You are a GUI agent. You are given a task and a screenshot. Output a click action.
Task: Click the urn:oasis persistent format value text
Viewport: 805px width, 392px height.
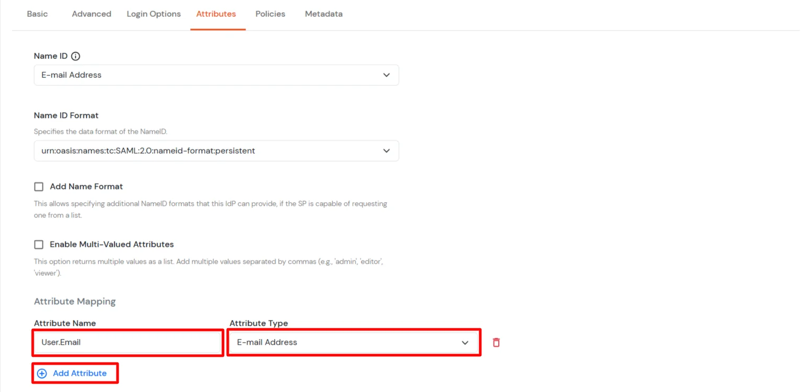pos(149,151)
